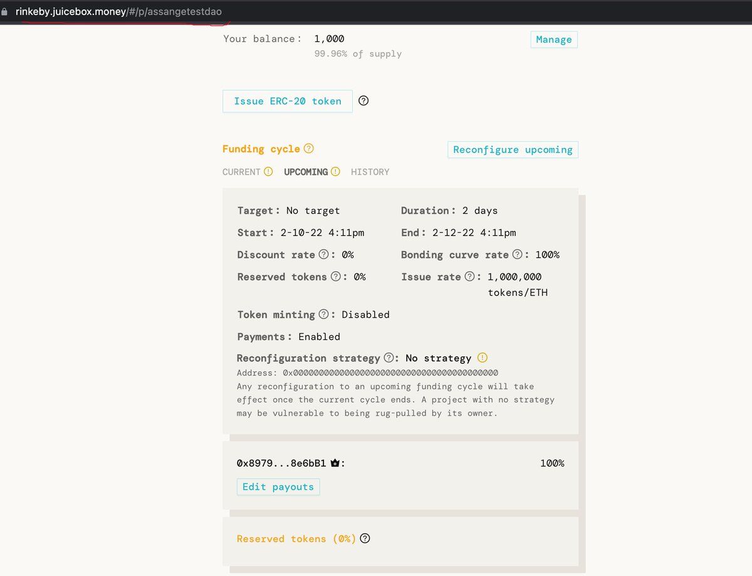
Task: Click yellow warning icon after No strategy
Action: (x=482, y=358)
